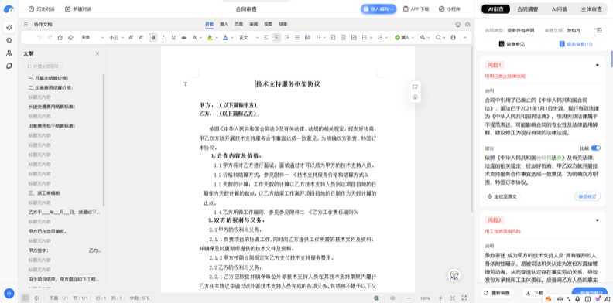Start a 新建对话 new conversation

(78, 9)
